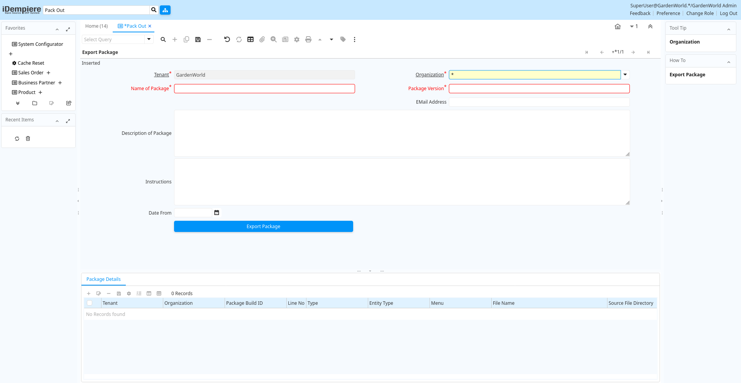Open the menu tree icon beside search
The image size is (741, 383).
(165, 10)
